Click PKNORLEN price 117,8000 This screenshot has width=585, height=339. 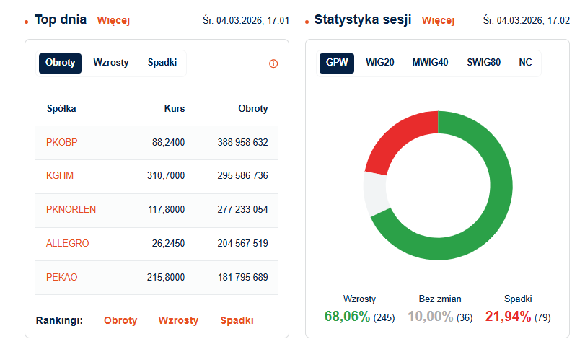(167, 210)
